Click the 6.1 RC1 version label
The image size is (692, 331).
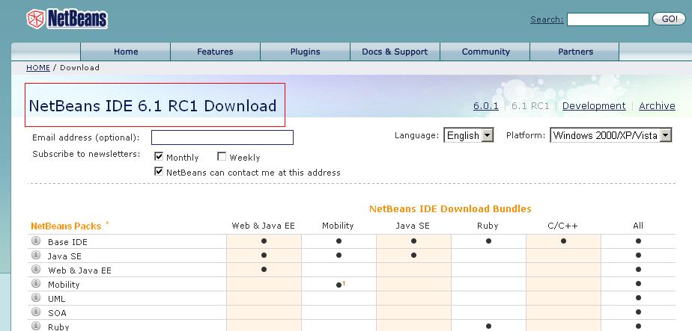(x=530, y=105)
